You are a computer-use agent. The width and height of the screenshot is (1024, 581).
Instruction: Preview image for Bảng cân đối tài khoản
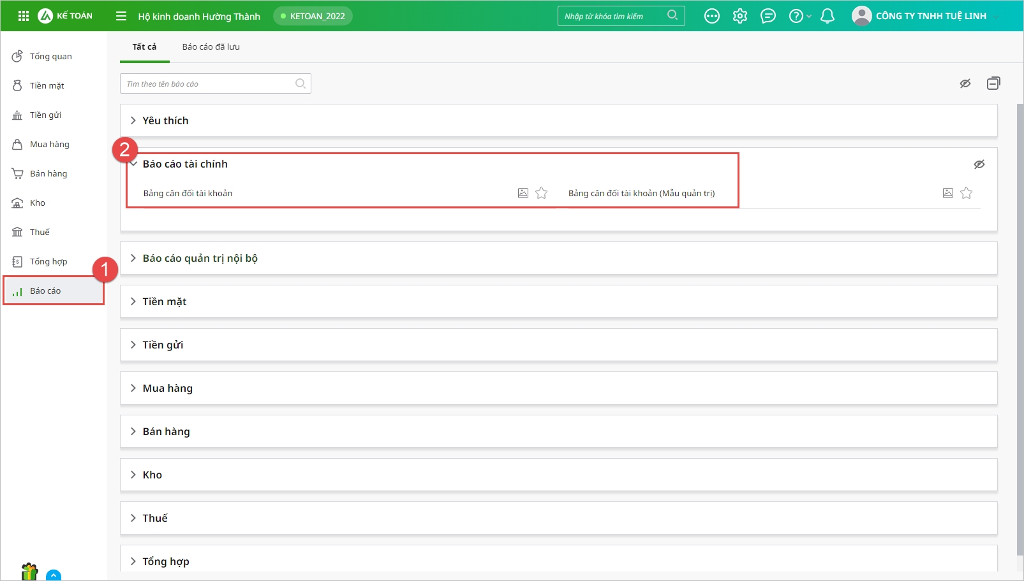click(x=523, y=193)
